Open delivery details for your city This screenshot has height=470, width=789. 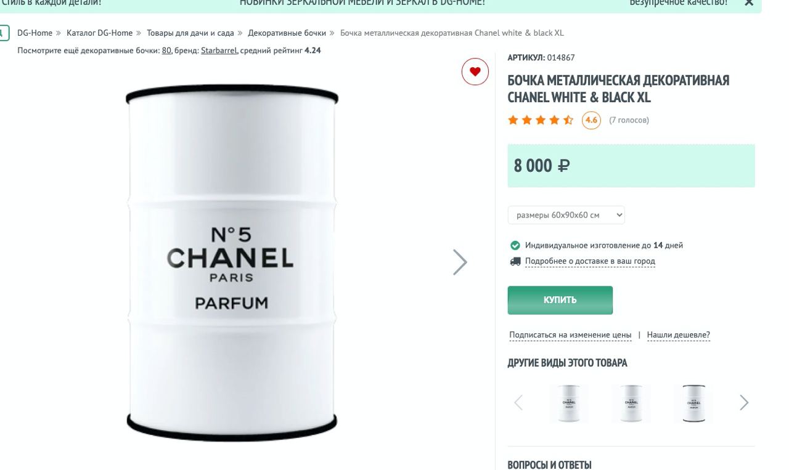(589, 261)
